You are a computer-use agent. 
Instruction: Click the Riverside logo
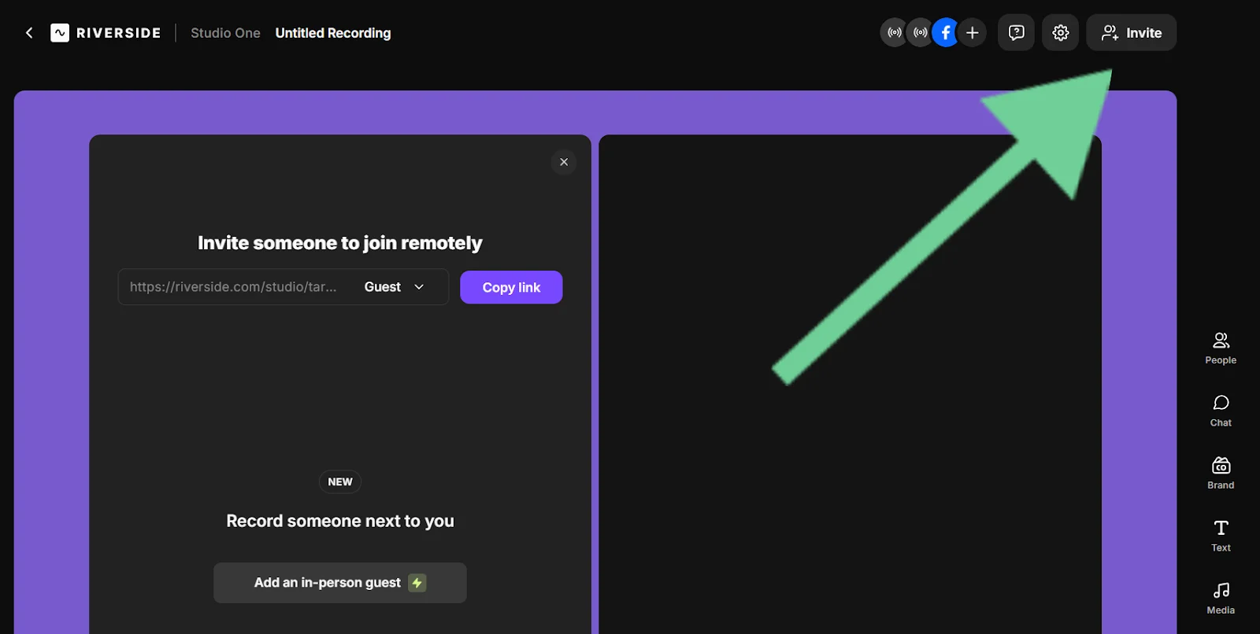pos(106,33)
